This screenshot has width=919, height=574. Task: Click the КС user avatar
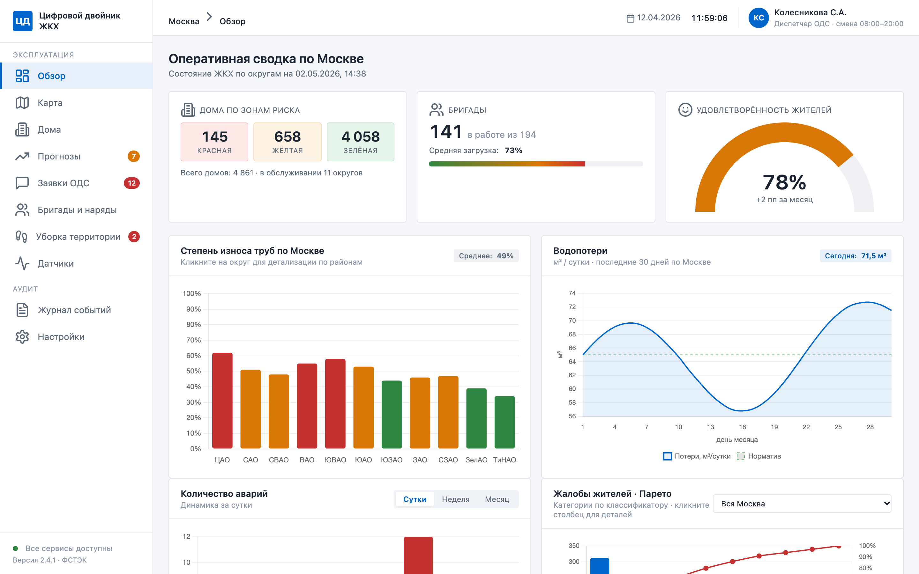[758, 18]
